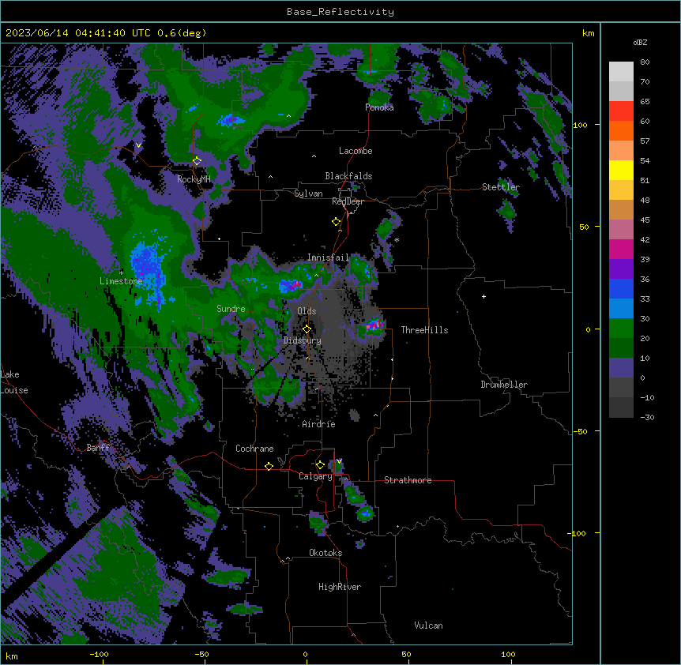Click the Base_Reflectivity title text
Screen dimensions: 681x665
[340, 12]
